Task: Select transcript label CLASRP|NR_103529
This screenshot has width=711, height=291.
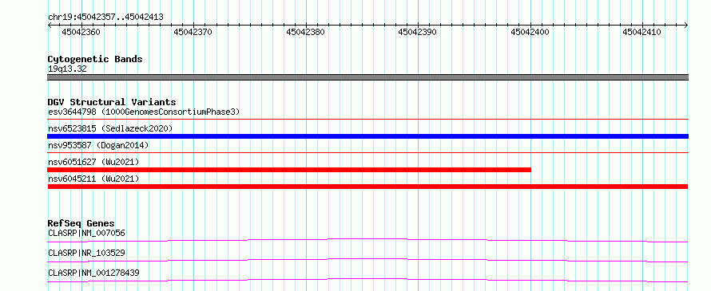Action: click(x=86, y=253)
